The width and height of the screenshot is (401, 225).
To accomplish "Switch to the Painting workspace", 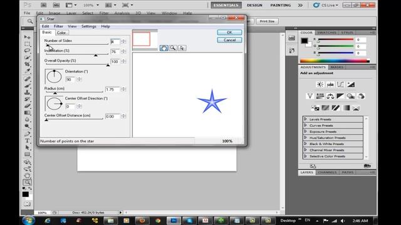I will point(280,5).
